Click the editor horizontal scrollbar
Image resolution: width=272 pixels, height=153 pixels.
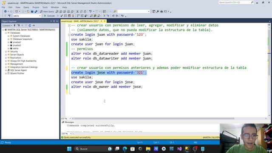click(154, 119)
